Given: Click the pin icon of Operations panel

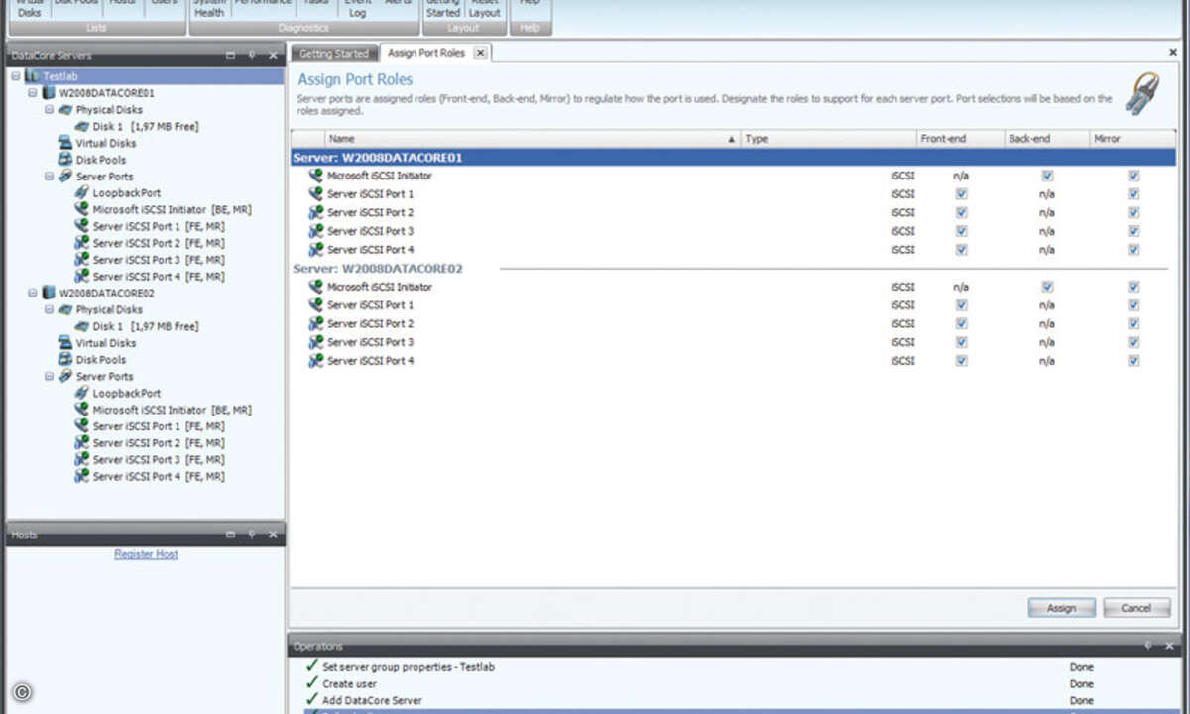Looking at the screenshot, I should click(x=1148, y=646).
